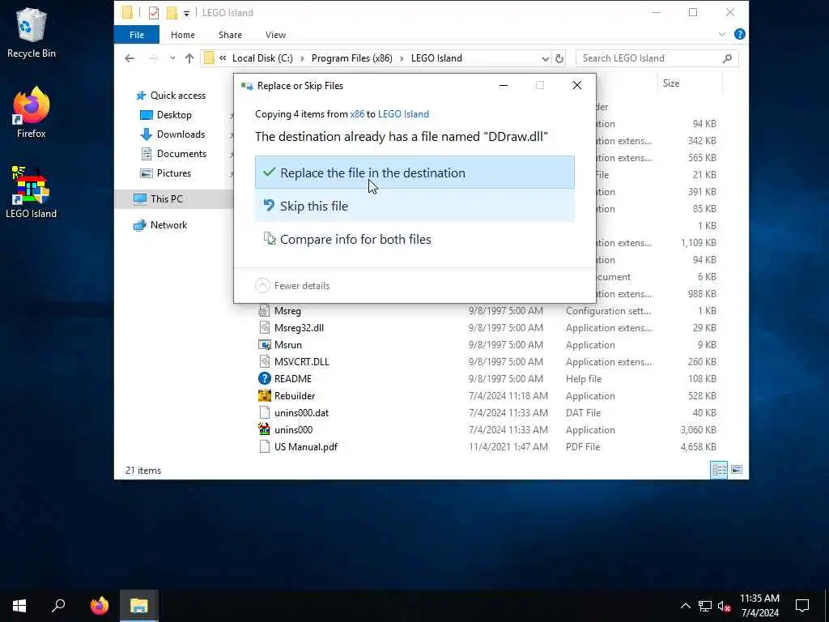Select Network in navigation pane
This screenshot has height=622, width=829.
pyautogui.click(x=168, y=225)
